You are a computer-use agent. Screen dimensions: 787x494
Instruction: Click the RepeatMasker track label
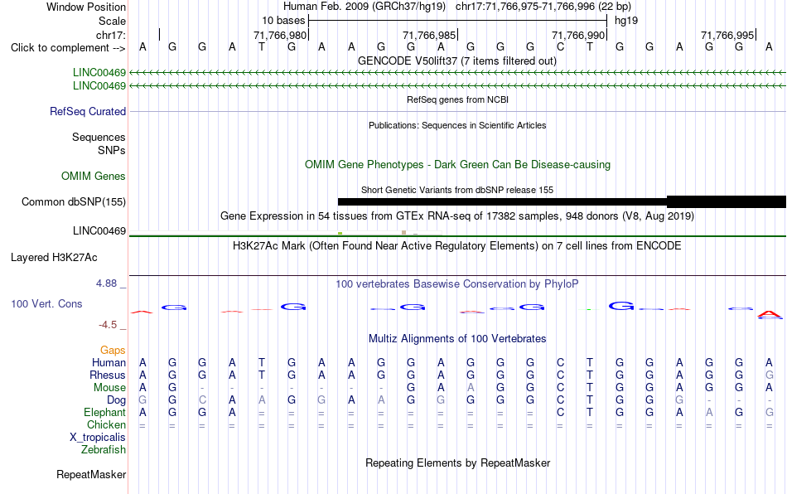click(91, 474)
